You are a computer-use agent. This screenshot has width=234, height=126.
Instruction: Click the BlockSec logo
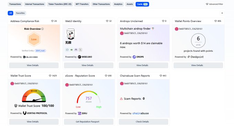(31, 57)
